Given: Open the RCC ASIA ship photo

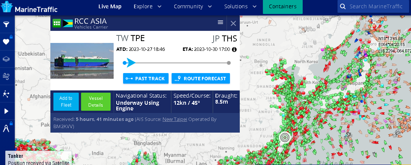Looking at the screenshot, I should pyautogui.click(x=82, y=61).
